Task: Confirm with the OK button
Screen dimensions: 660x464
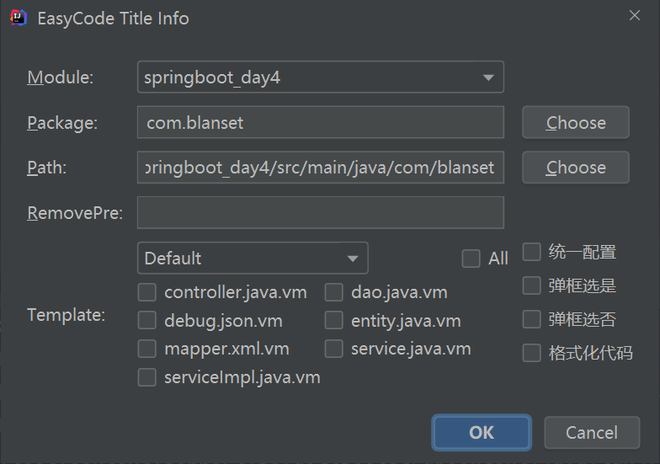Action: pos(482,432)
